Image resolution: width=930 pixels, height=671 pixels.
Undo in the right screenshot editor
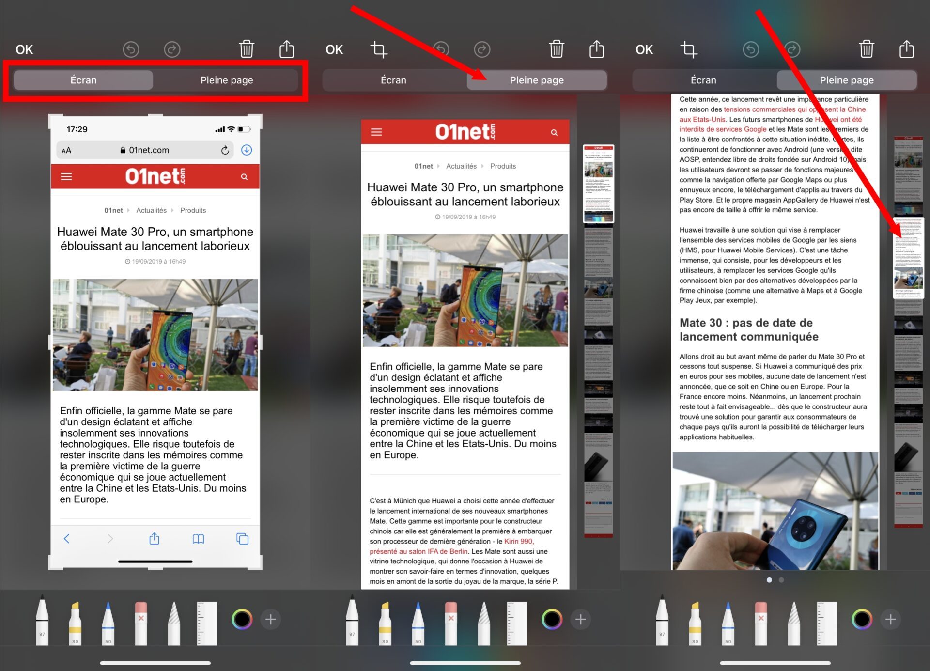click(751, 49)
